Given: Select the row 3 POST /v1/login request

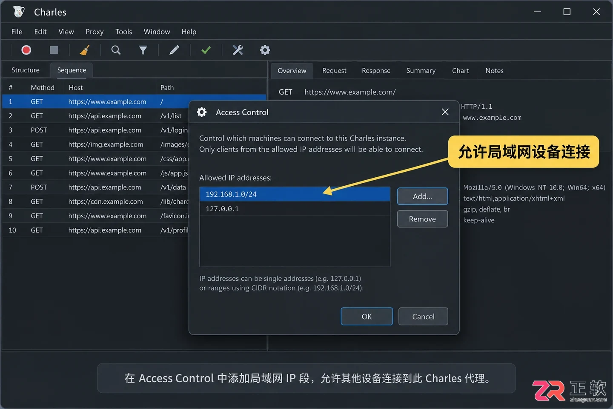Looking at the screenshot, I should tap(96, 130).
